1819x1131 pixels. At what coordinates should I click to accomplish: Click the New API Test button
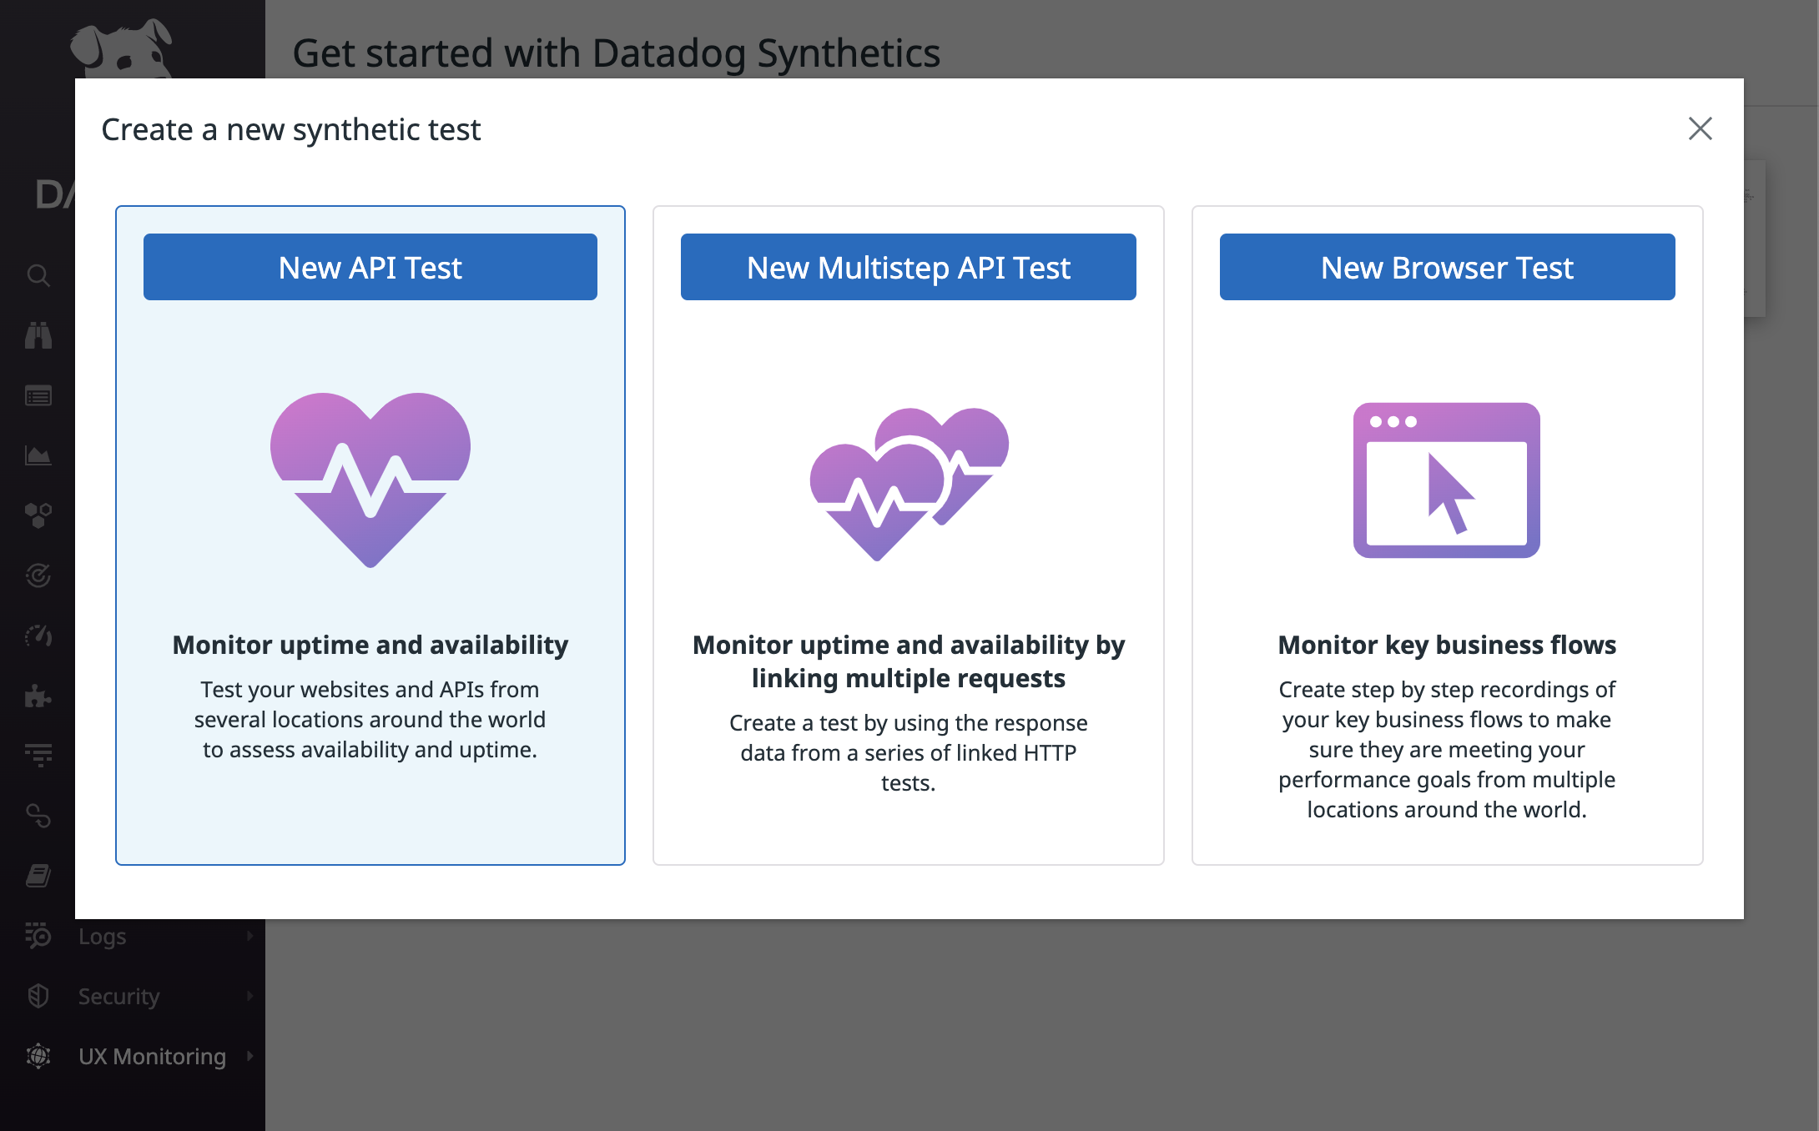(x=370, y=266)
